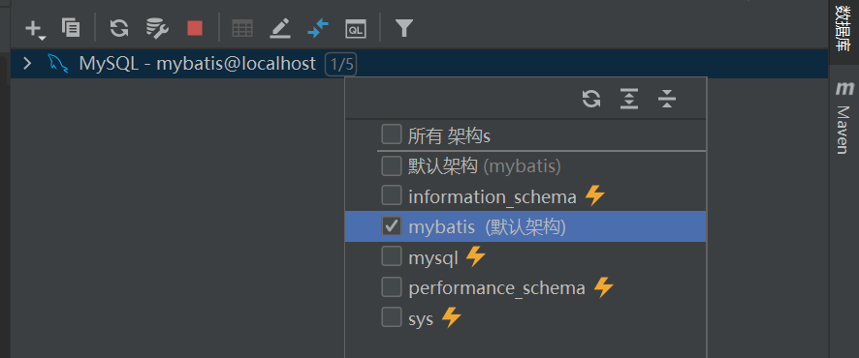Open Data Source Properties wrench icon
Viewport: 859px width, 358px height.
157,28
